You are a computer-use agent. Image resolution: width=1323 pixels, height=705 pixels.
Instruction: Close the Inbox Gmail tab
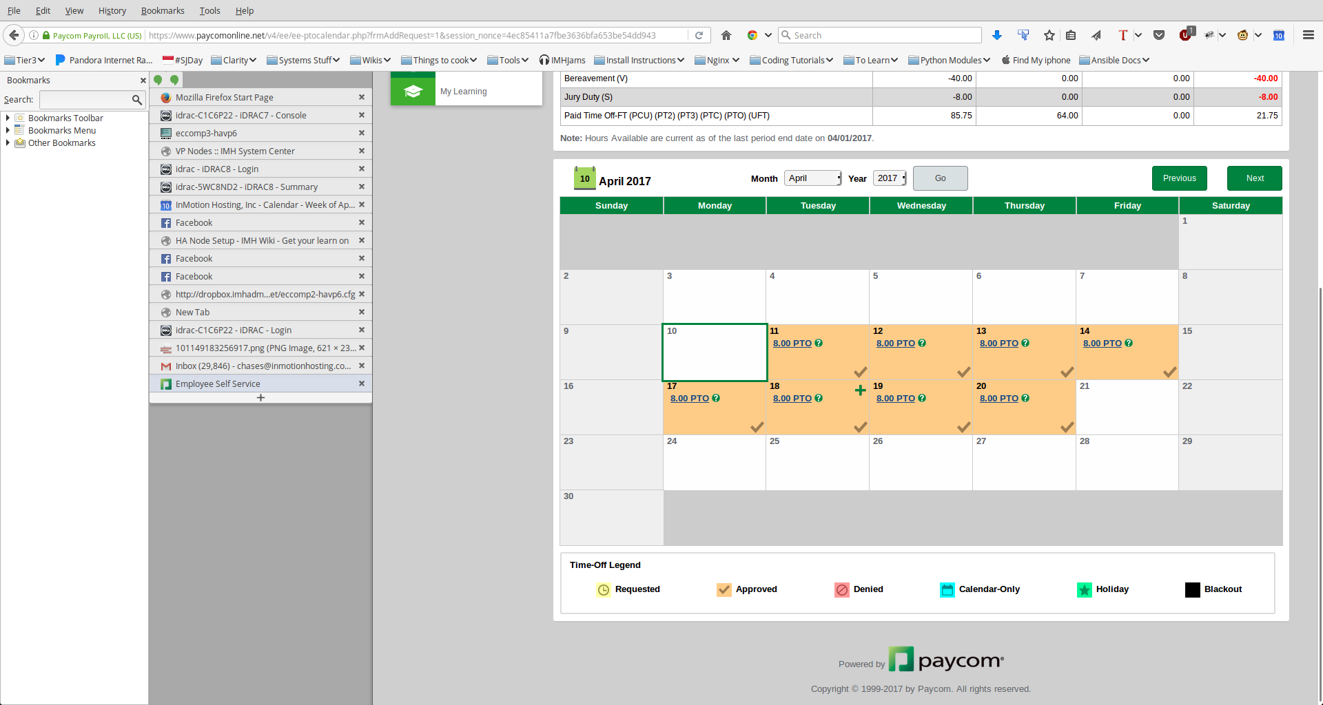point(361,366)
